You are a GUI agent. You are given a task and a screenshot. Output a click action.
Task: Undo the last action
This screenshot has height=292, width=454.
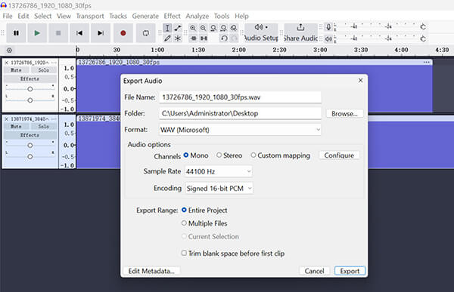[x=224, y=38]
